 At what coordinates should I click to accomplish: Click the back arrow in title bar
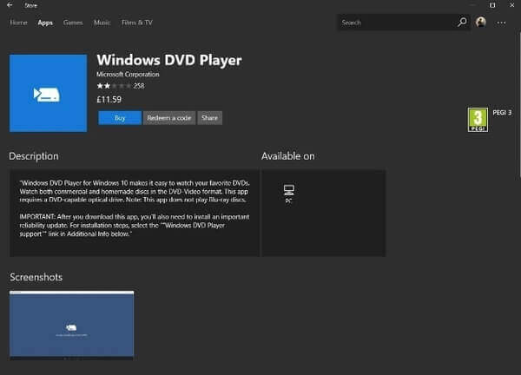pos(10,5)
